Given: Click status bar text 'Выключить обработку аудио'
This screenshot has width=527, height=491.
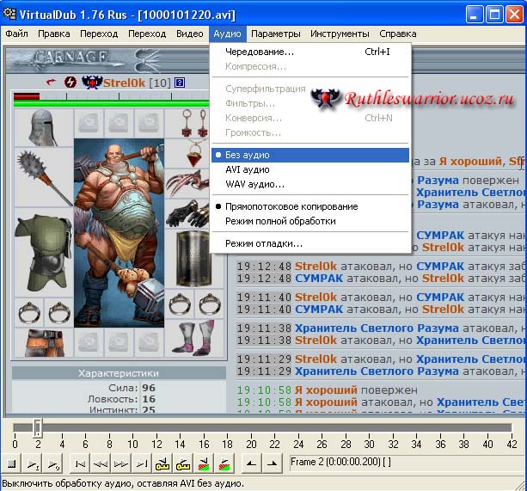Looking at the screenshot, I should tap(68, 483).
